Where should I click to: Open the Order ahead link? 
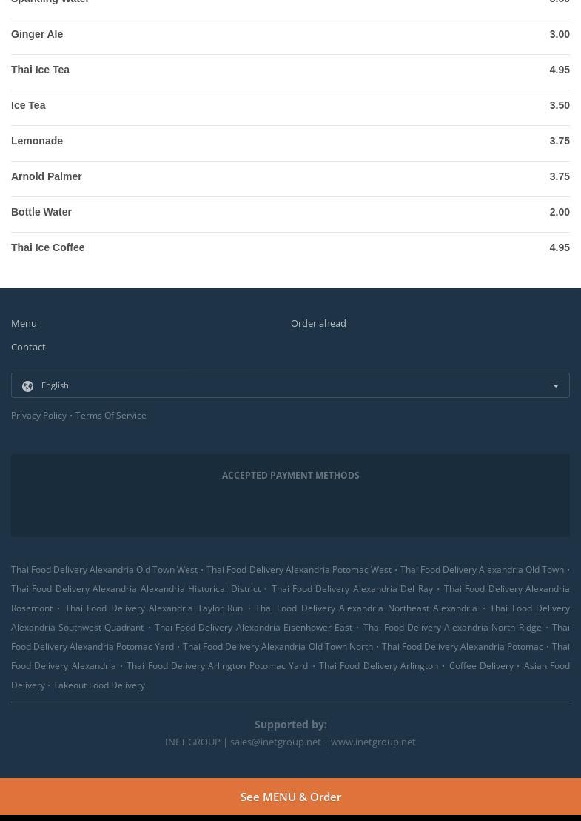tap(318, 323)
